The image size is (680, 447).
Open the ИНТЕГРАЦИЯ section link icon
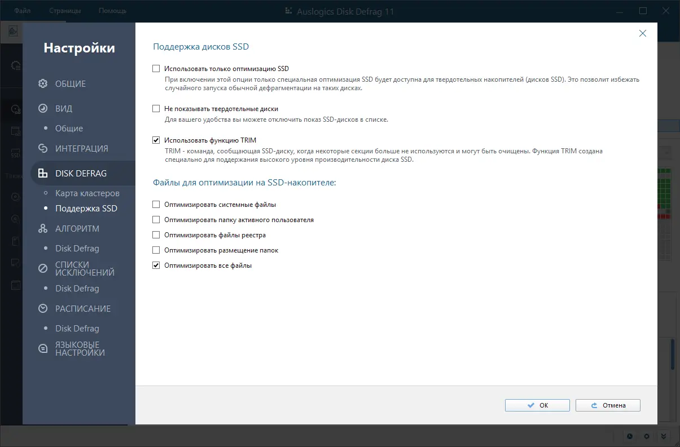[x=43, y=148]
